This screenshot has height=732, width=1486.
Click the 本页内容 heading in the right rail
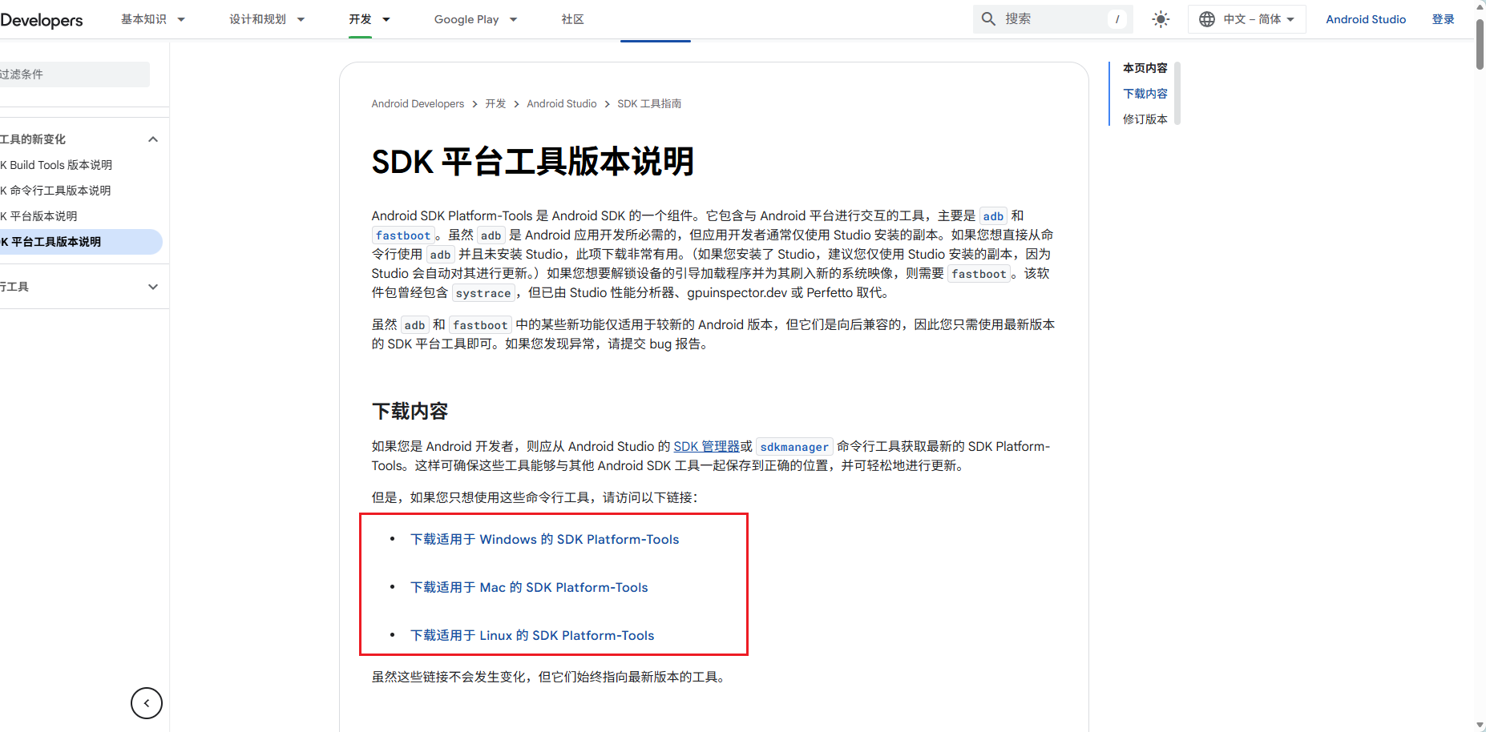[x=1145, y=68]
